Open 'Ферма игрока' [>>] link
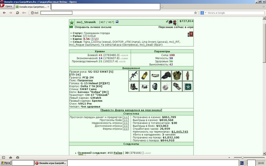 (126, 129)
